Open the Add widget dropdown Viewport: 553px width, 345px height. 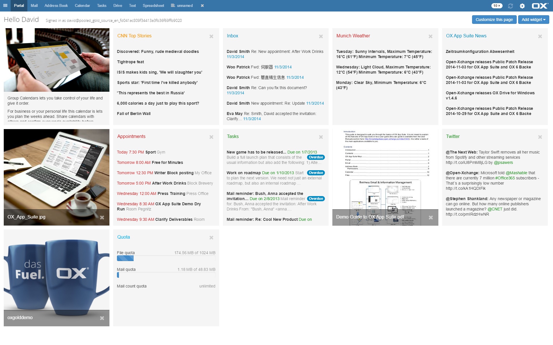[x=533, y=20]
